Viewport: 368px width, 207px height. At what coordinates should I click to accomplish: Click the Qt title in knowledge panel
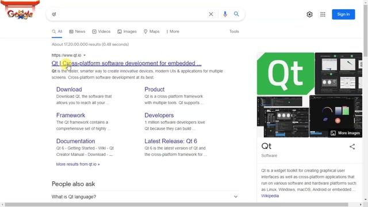[266, 146]
